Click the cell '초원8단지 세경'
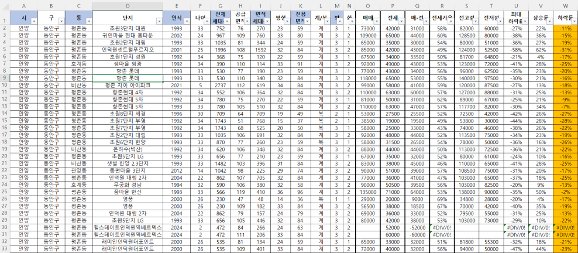This screenshot has width=578, height=253. pos(128,114)
